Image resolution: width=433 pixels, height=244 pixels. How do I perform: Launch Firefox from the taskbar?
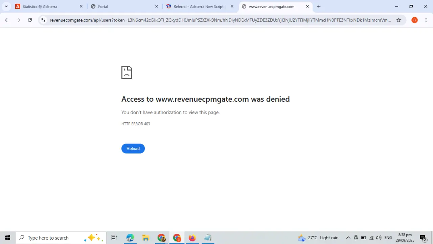coord(192,238)
